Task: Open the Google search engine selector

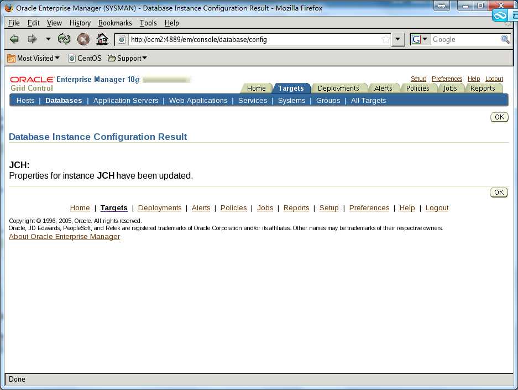Action: point(420,39)
